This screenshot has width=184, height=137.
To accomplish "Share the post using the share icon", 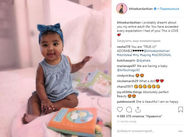I will click(138, 110).
